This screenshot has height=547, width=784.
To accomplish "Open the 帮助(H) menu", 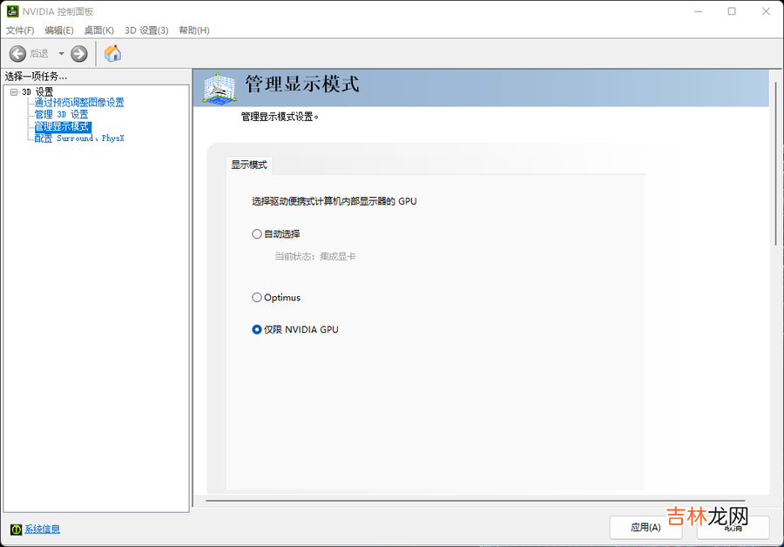I will click(x=193, y=30).
